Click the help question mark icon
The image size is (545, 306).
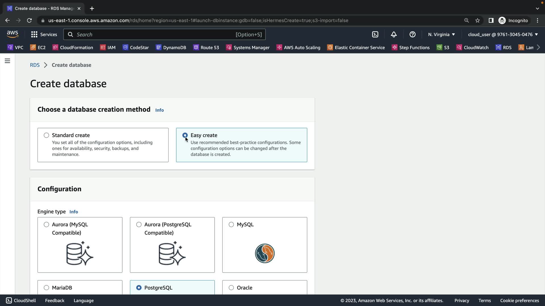[412, 35]
